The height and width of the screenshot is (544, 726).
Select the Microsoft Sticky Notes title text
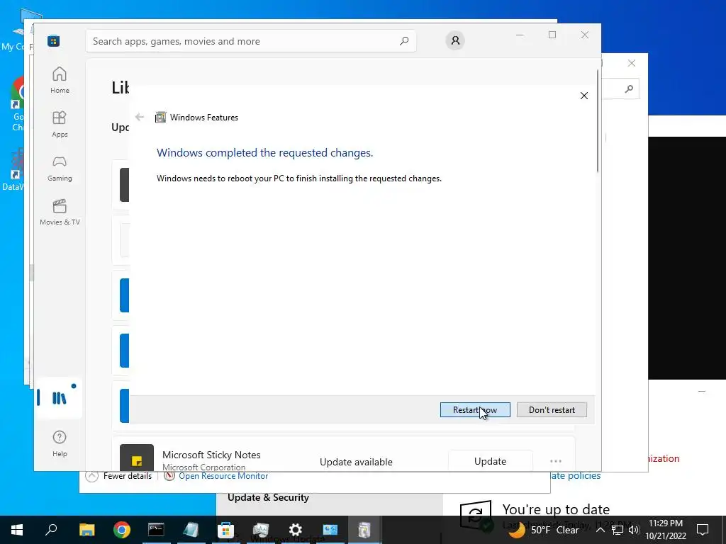coord(211,455)
